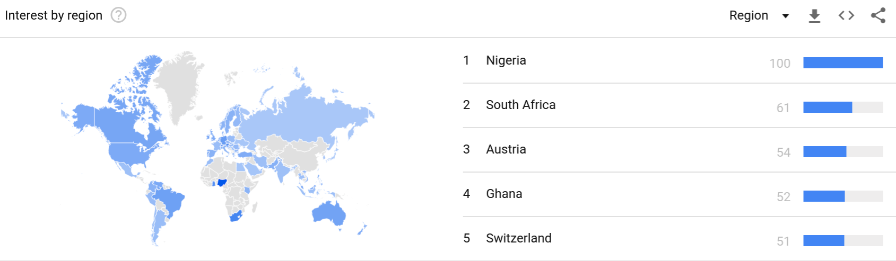Select South Africa in the ranking list
The image size is (896, 261).
[520, 105]
